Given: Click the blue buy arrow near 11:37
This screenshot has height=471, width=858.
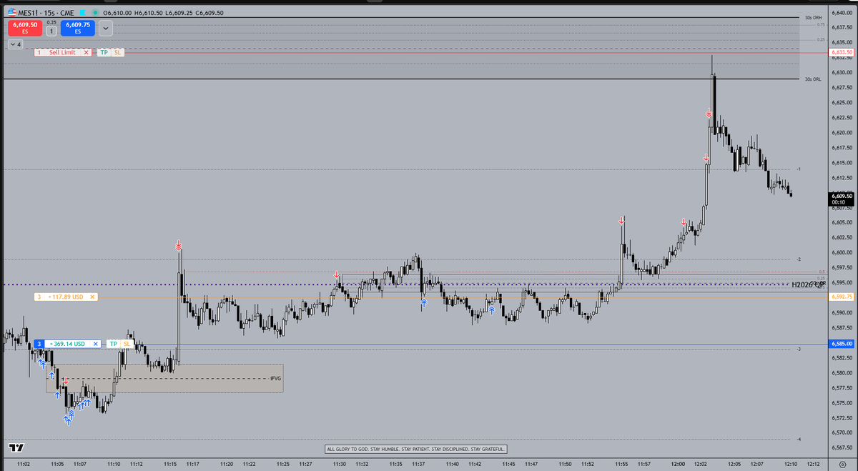Looking at the screenshot, I should 423,304.
